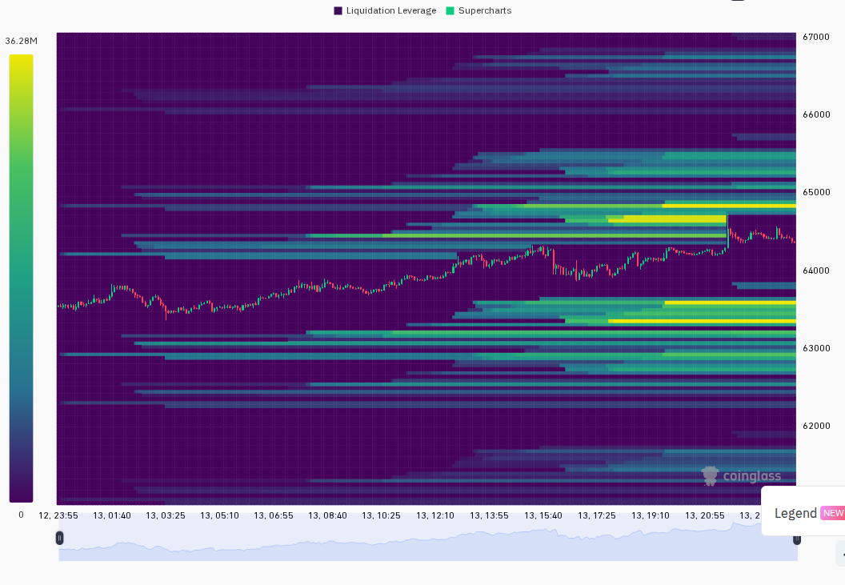Viewport: 845px width, 585px height.
Task: Click the tall green candlestick spike near 20:55
Action: 727,232
